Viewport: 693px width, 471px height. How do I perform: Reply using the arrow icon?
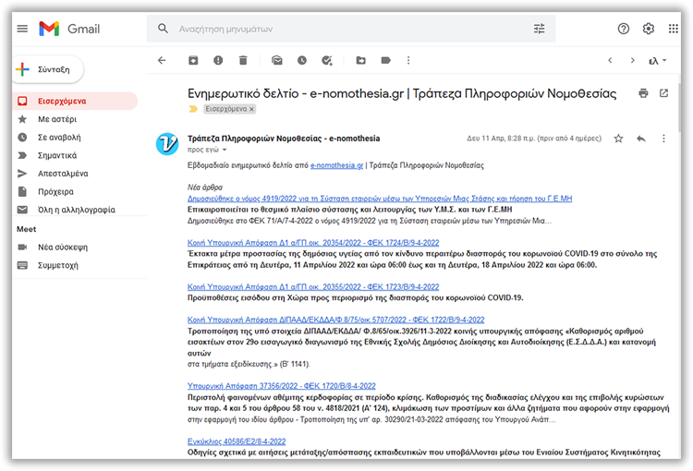(641, 139)
